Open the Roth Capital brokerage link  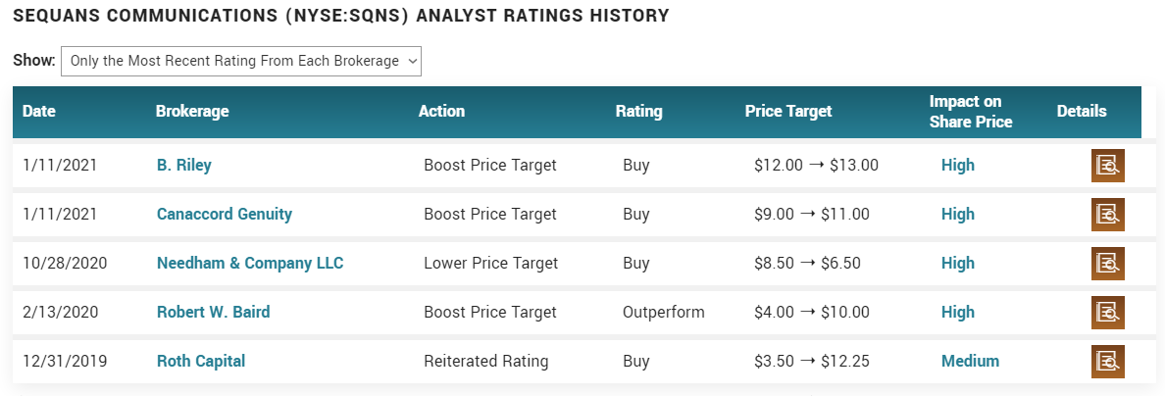tap(201, 361)
